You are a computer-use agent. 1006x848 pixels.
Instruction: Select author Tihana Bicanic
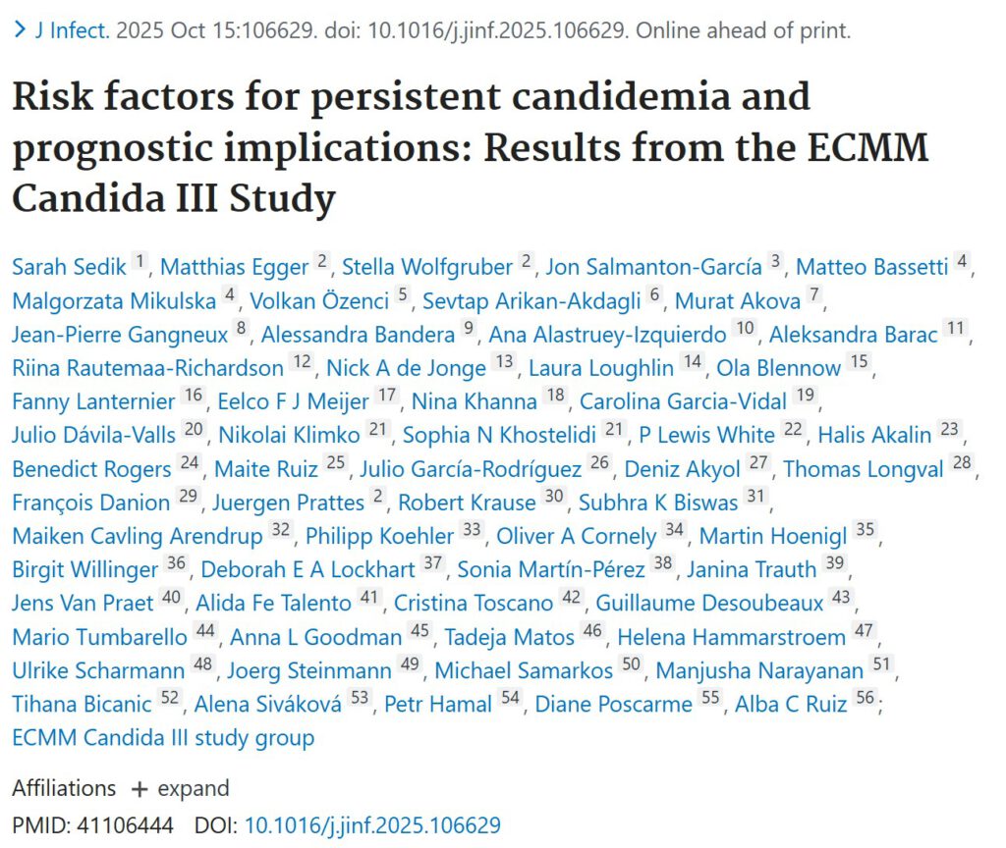click(x=82, y=704)
